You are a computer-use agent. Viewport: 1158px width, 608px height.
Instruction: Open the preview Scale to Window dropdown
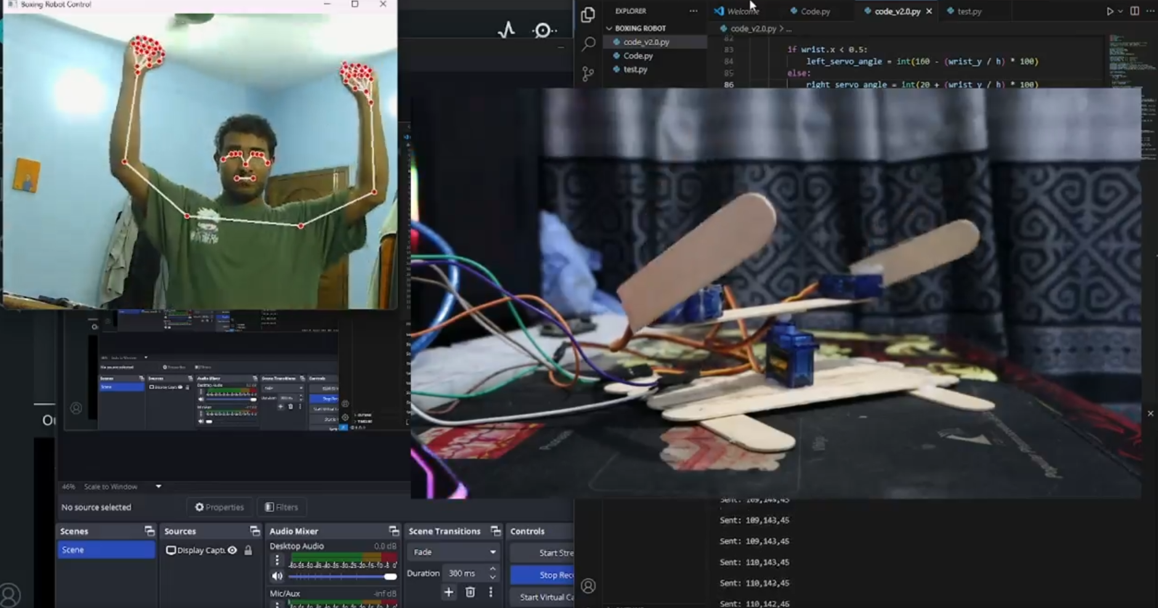pos(158,487)
